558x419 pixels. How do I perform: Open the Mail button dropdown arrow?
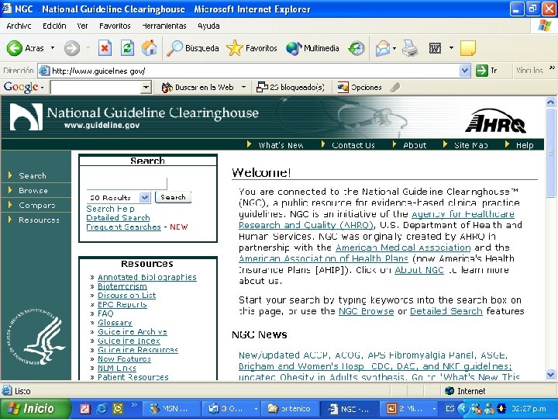pos(394,48)
